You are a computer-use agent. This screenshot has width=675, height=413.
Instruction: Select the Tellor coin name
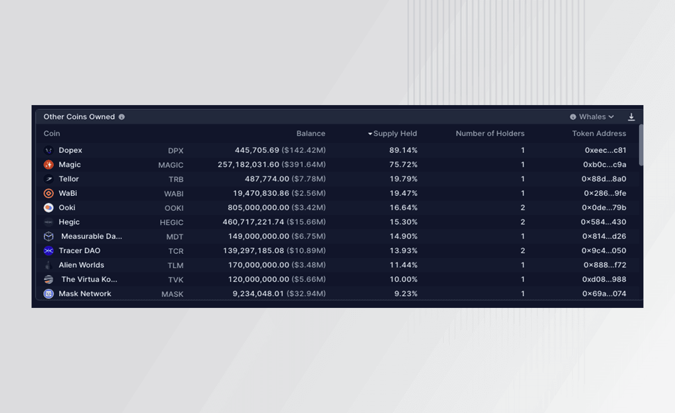[x=69, y=179]
